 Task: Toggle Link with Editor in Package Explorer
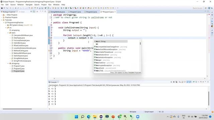34,12
